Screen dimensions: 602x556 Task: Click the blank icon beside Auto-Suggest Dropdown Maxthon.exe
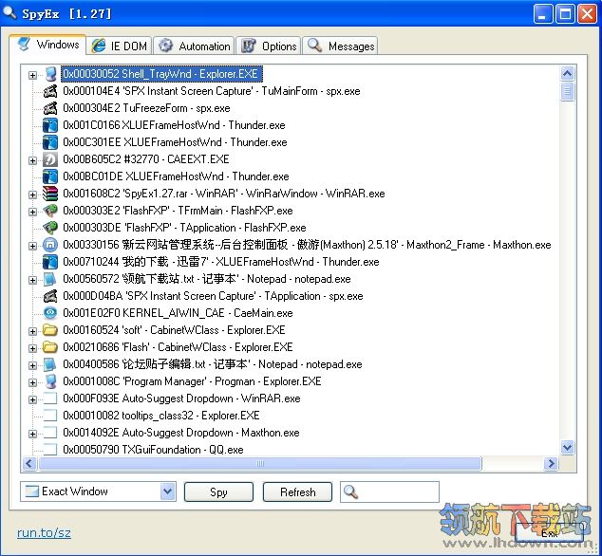coord(50,433)
